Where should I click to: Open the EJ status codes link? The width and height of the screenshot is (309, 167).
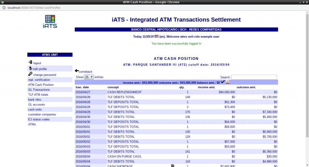[39, 119]
